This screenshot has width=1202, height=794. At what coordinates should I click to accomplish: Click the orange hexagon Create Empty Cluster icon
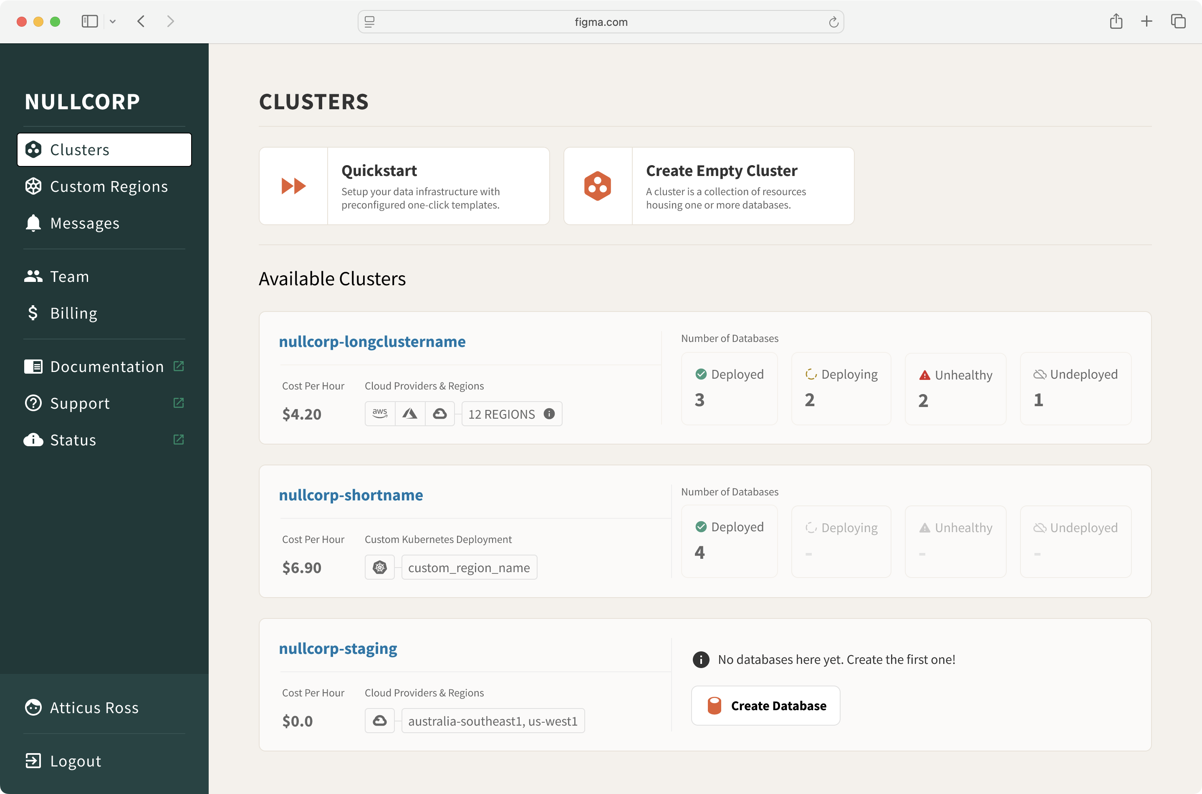pyautogui.click(x=598, y=186)
